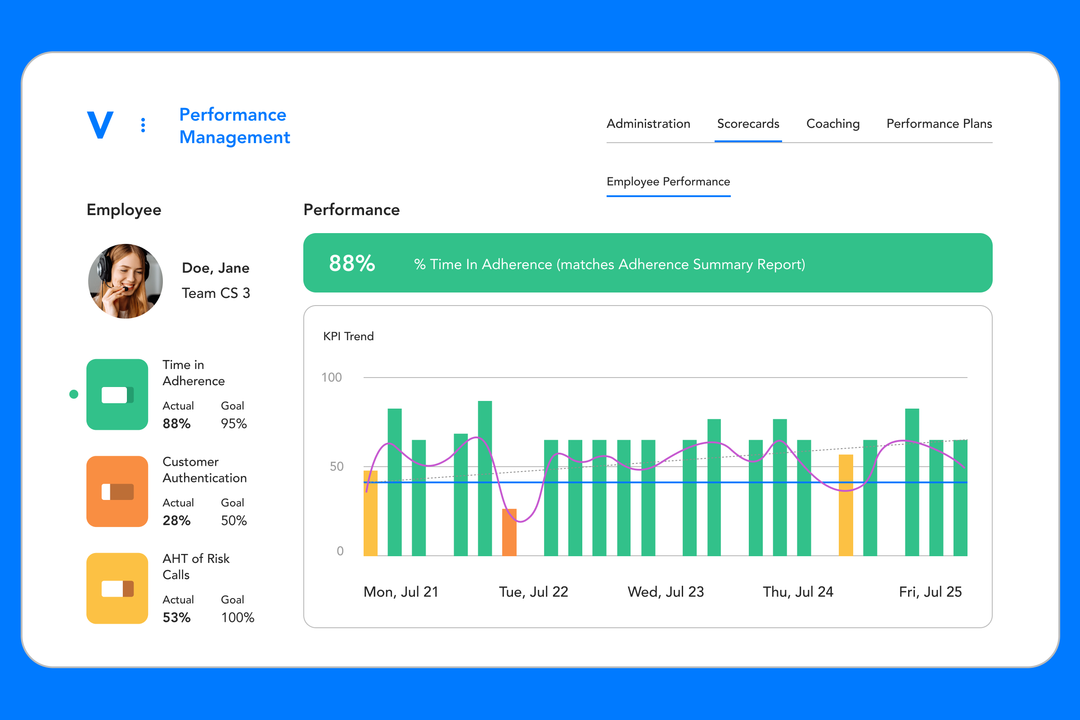Click the Employee Performance link
The width and height of the screenshot is (1080, 720).
[x=669, y=182]
